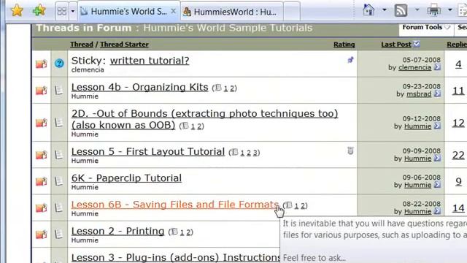The height and width of the screenshot is (263, 467).
Task: Click the attachment paperclip icon on Lesson 5 row
Action: point(350,150)
